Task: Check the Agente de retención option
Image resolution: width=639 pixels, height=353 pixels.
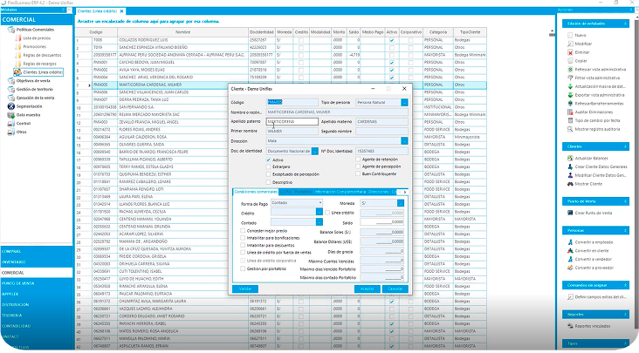Action: [356, 160]
